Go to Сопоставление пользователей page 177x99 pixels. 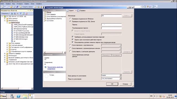[x=56, y=16]
